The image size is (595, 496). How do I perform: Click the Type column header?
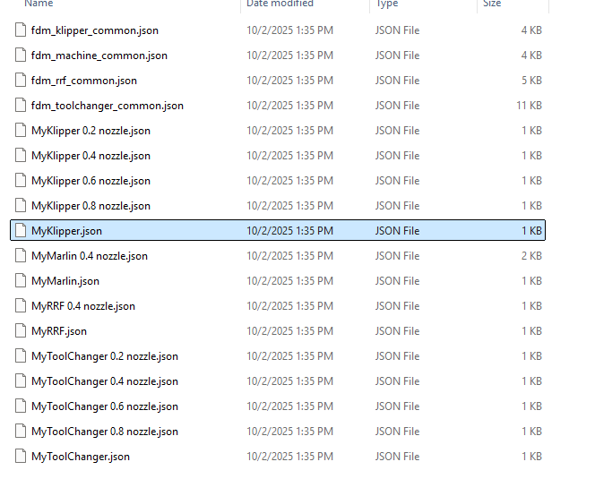387,4
